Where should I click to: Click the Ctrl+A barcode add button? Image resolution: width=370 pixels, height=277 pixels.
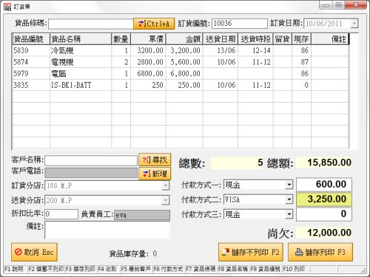coord(154,24)
